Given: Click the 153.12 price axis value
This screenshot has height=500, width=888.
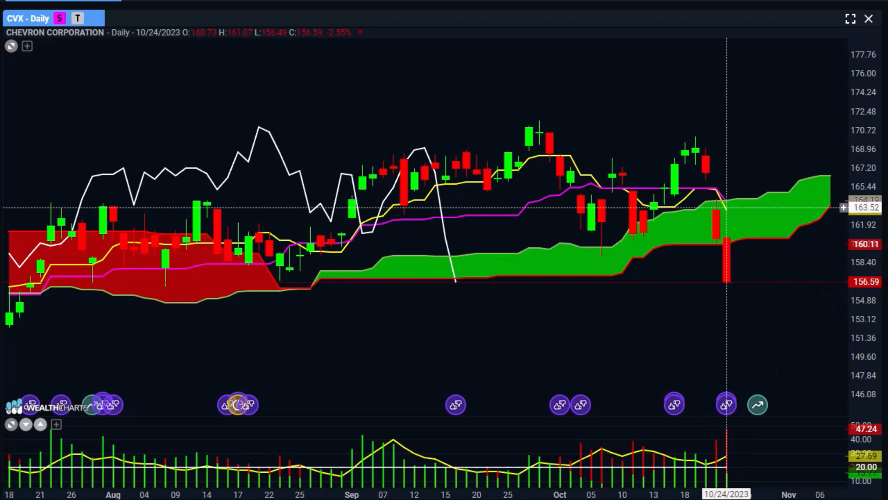Looking at the screenshot, I should coord(863,319).
